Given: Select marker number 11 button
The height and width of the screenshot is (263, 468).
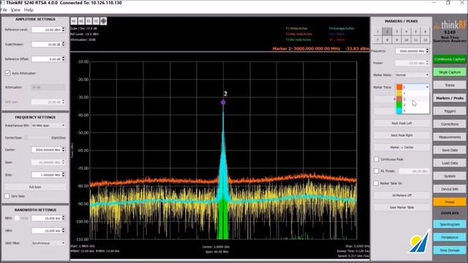Looking at the screenshot, I should 416,39.
